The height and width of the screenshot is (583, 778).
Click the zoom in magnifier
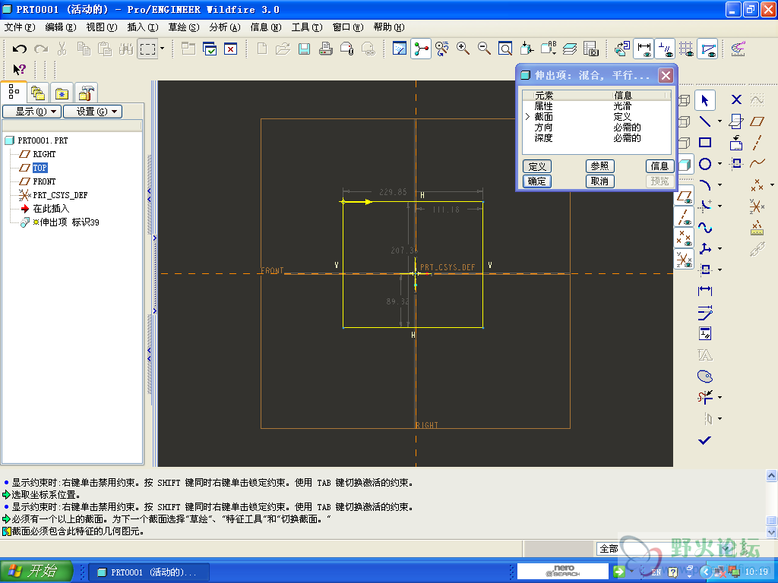click(x=463, y=49)
